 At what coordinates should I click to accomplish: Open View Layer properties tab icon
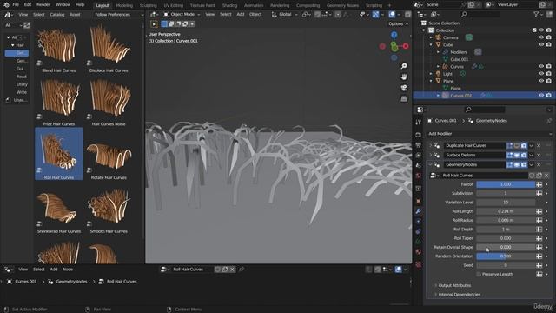coord(419,156)
